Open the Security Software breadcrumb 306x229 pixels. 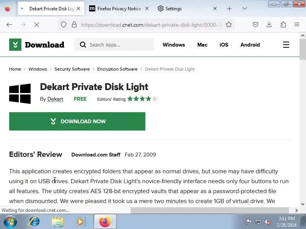tap(72, 69)
